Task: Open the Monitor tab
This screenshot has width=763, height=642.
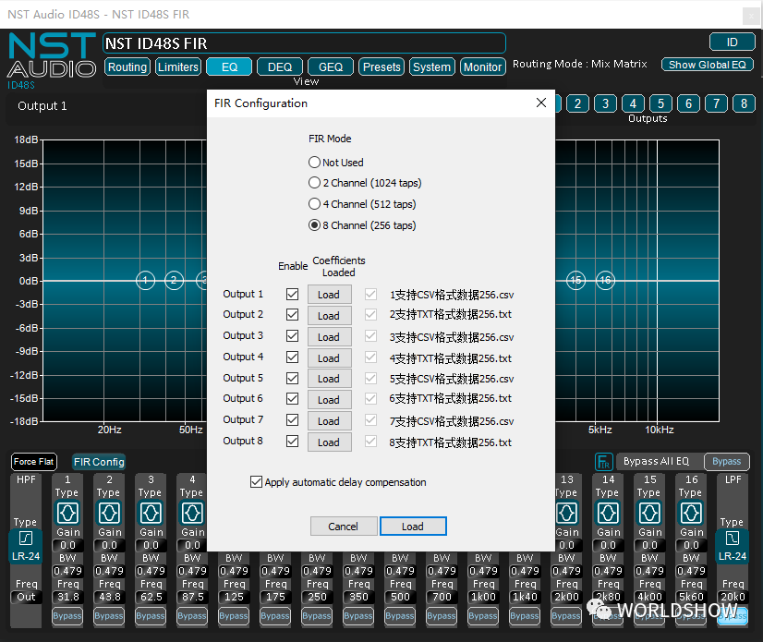Action: pos(483,67)
